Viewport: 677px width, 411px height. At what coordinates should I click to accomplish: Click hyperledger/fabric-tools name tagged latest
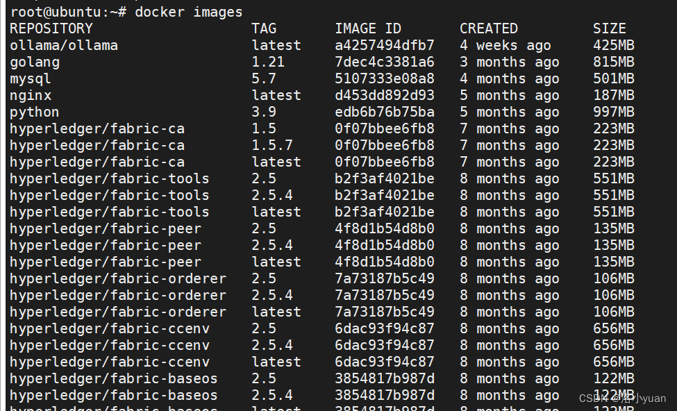coord(110,212)
